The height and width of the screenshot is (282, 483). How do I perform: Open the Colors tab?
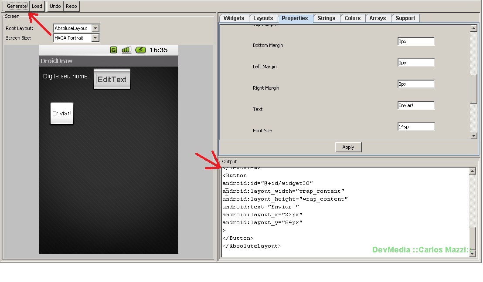352,18
